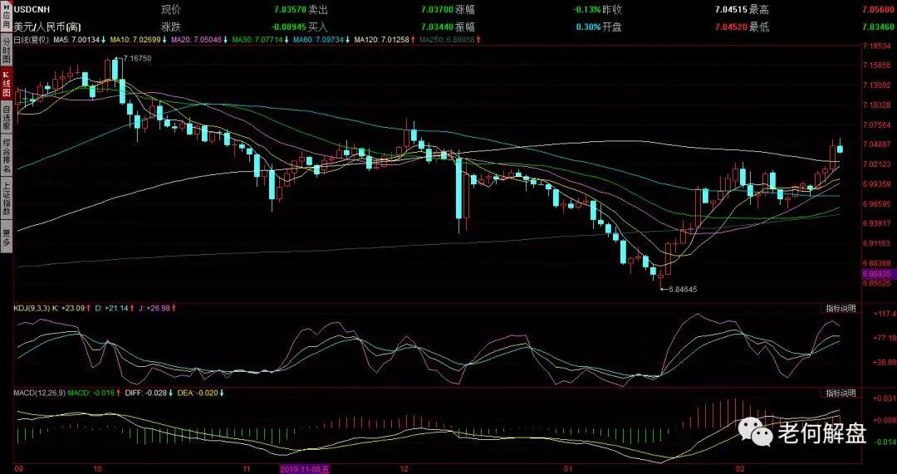Click the +117.4 KDJ axis label
This screenshot has height=474, width=897.
pos(884,314)
